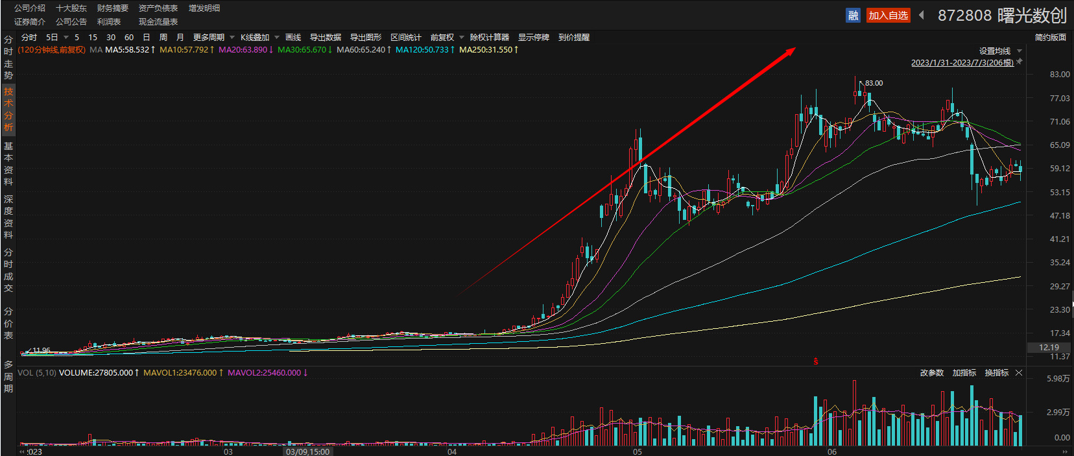1074x456 pixels.
Task: Switch to 基本资料 in left sidebar
Action: click(8, 163)
